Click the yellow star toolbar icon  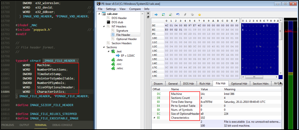coord(199,14)
